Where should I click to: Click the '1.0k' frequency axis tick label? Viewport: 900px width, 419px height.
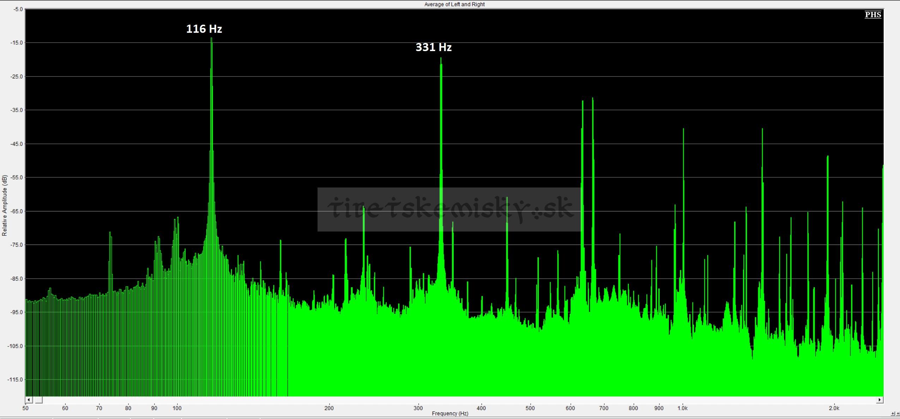click(683, 408)
